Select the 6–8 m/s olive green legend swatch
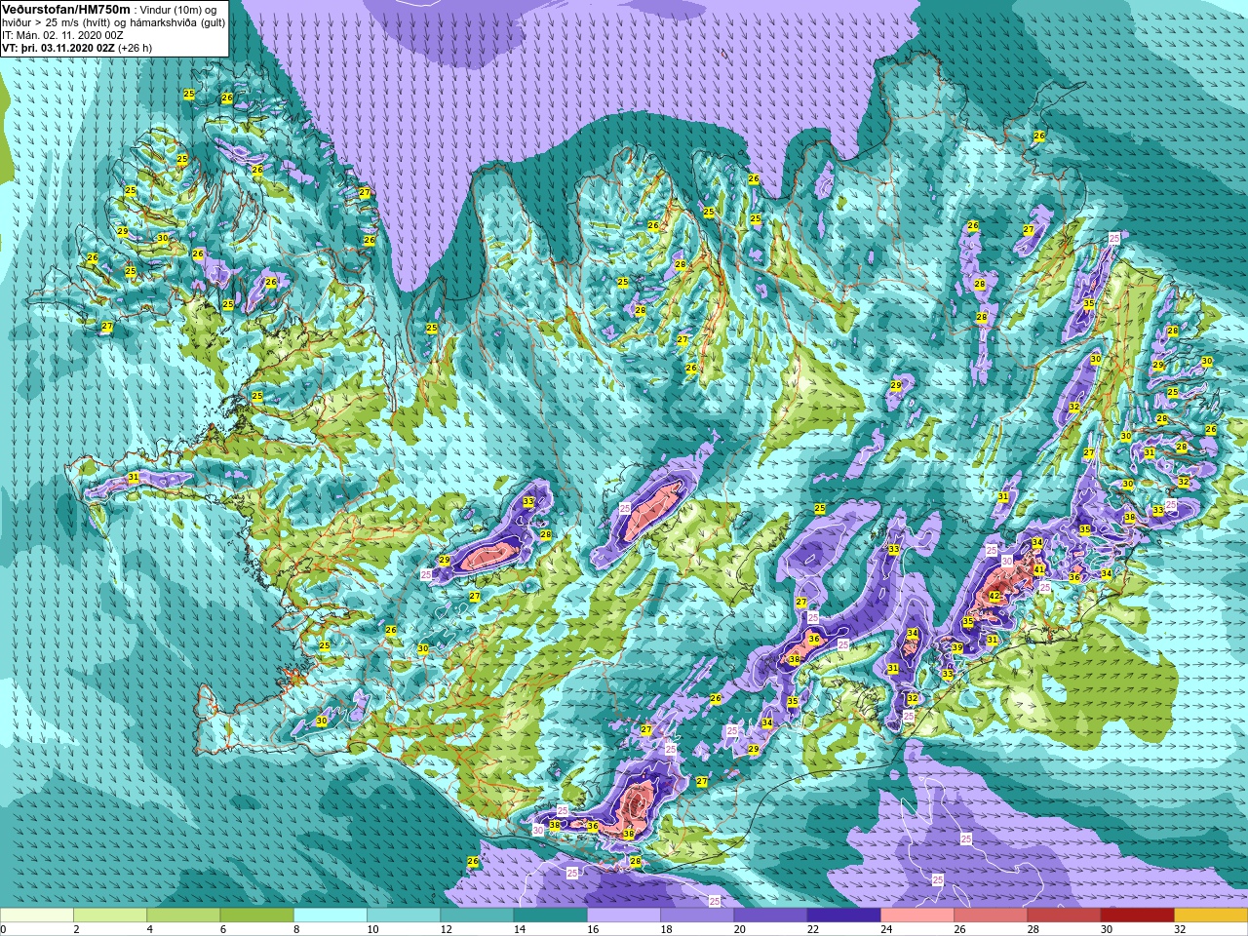 [256, 916]
